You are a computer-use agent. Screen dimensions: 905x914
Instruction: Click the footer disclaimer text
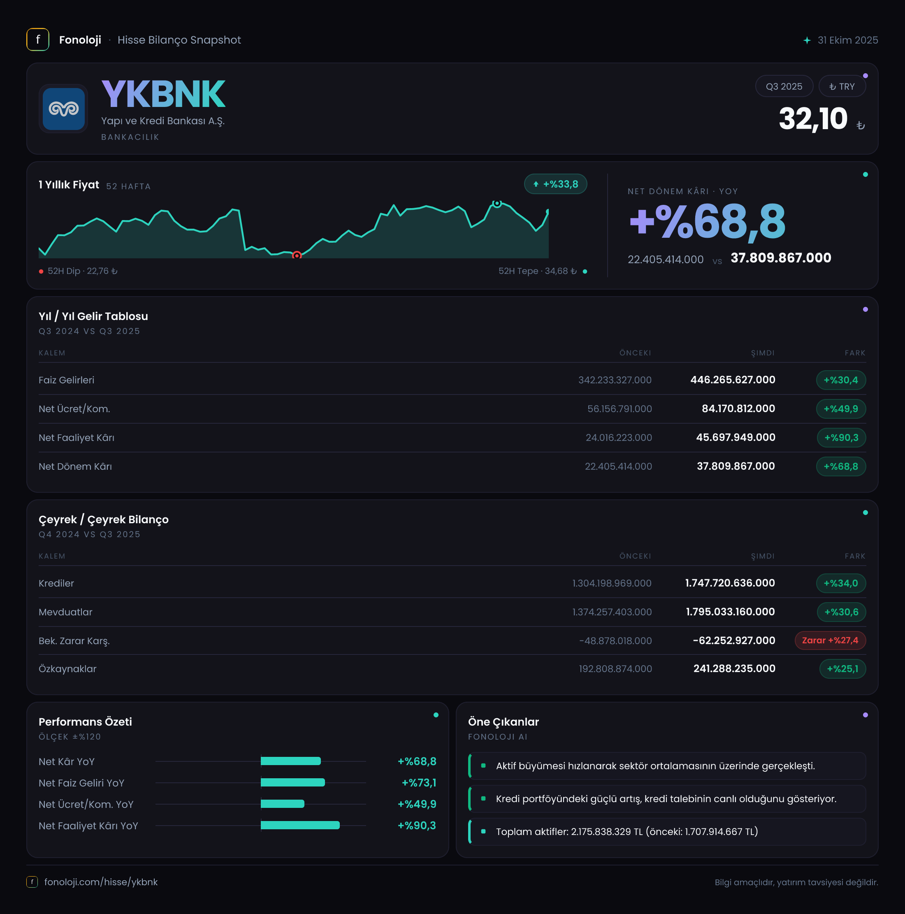click(796, 882)
